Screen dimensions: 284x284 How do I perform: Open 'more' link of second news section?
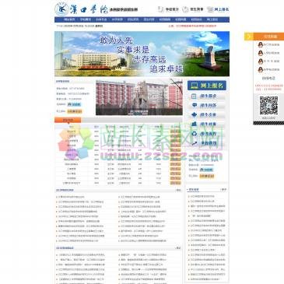coord(178,248)
